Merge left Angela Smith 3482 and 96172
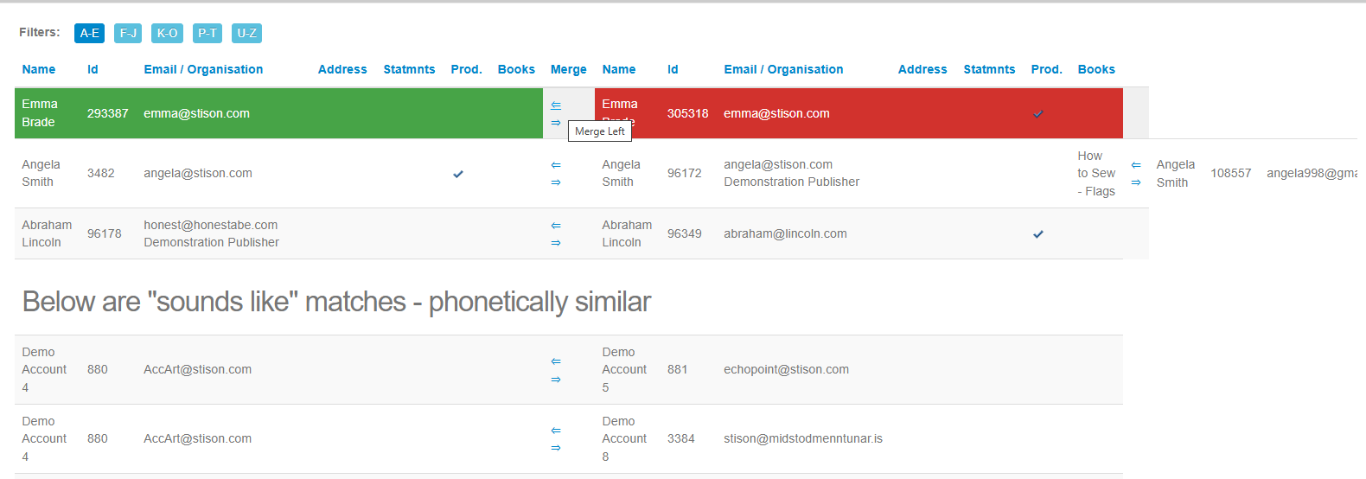Screen dimensions: 1366x479 pos(556,164)
